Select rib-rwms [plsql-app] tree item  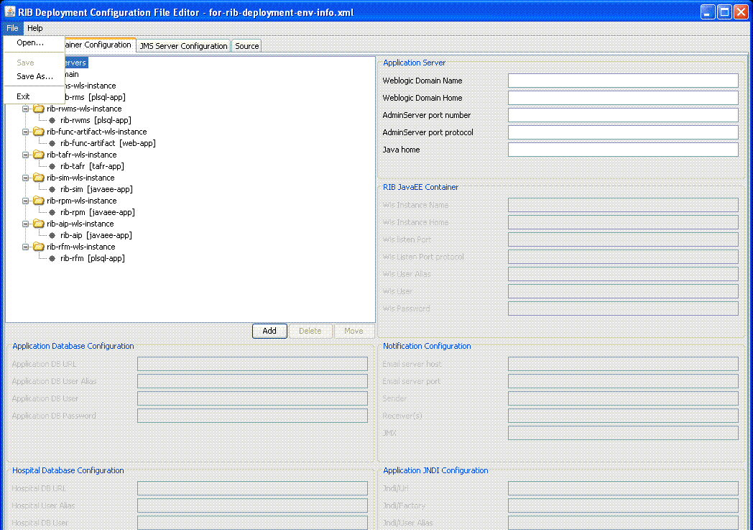(x=96, y=121)
